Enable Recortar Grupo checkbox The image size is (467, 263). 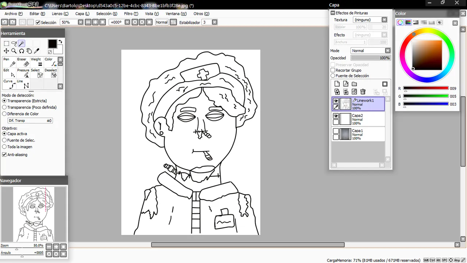point(333,70)
